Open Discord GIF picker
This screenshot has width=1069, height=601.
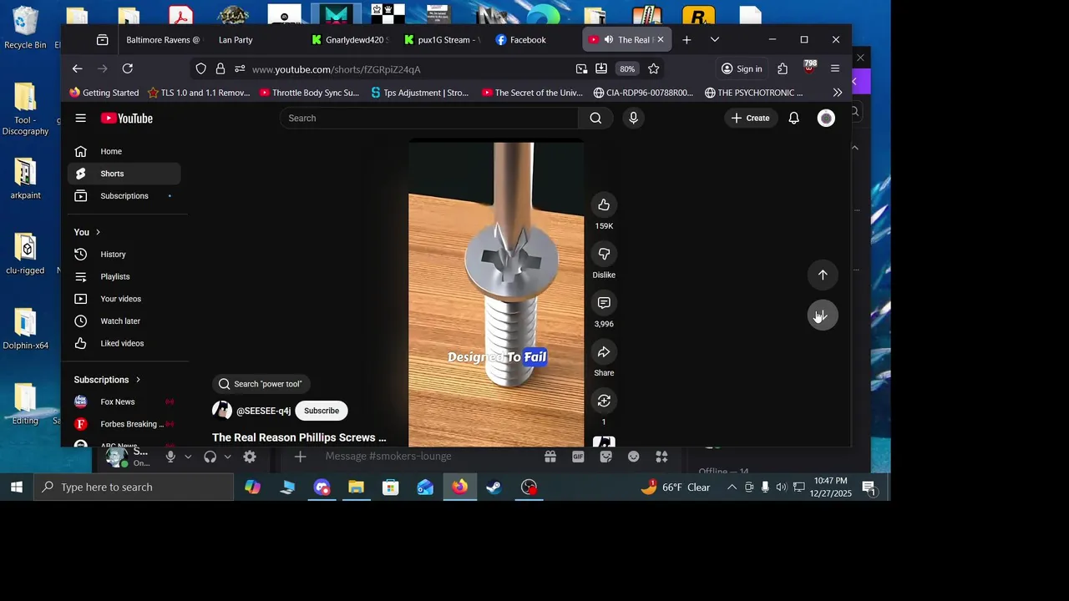578,457
